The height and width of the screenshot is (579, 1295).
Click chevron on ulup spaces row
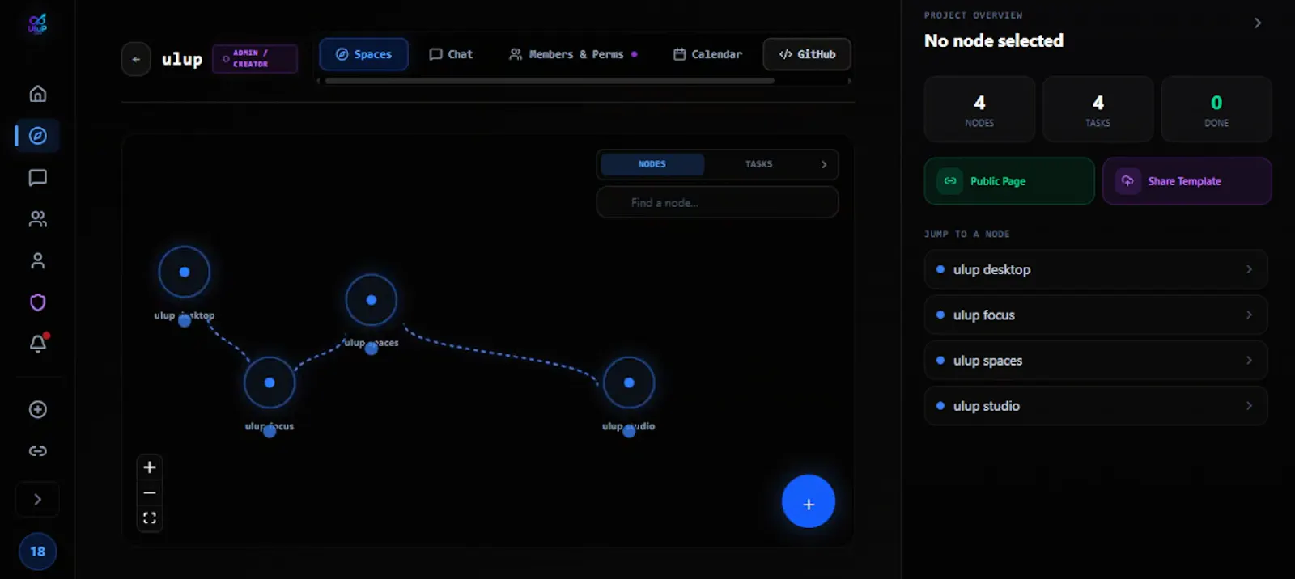pyautogui.click(x=1249, y=361)
